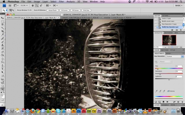Screen dimensions: 185x115
Task: Click the Saturation slider handle
Action: coord(160,75)
